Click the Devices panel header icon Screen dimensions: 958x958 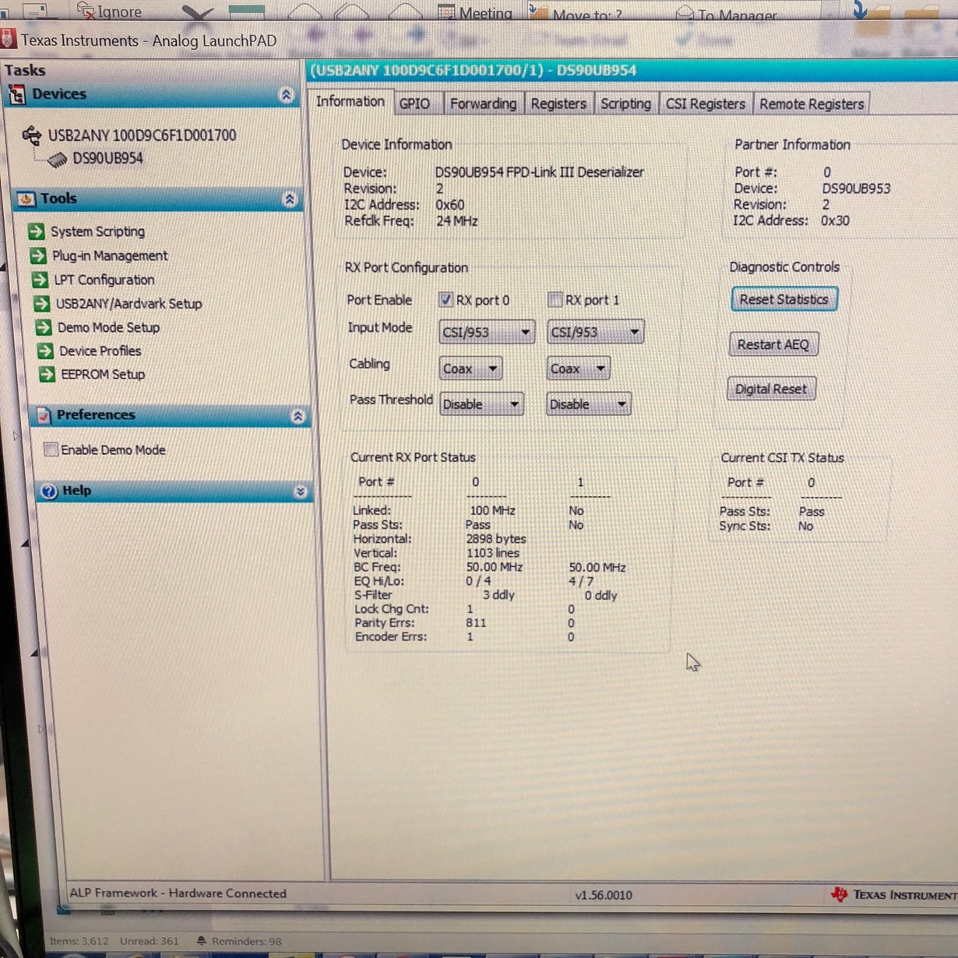tap(16, 95)
